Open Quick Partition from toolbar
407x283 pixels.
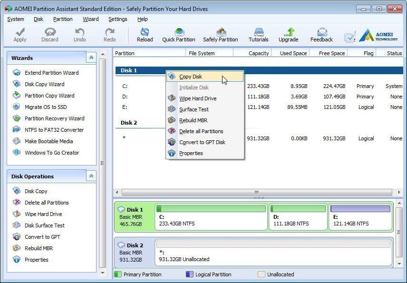179,35
